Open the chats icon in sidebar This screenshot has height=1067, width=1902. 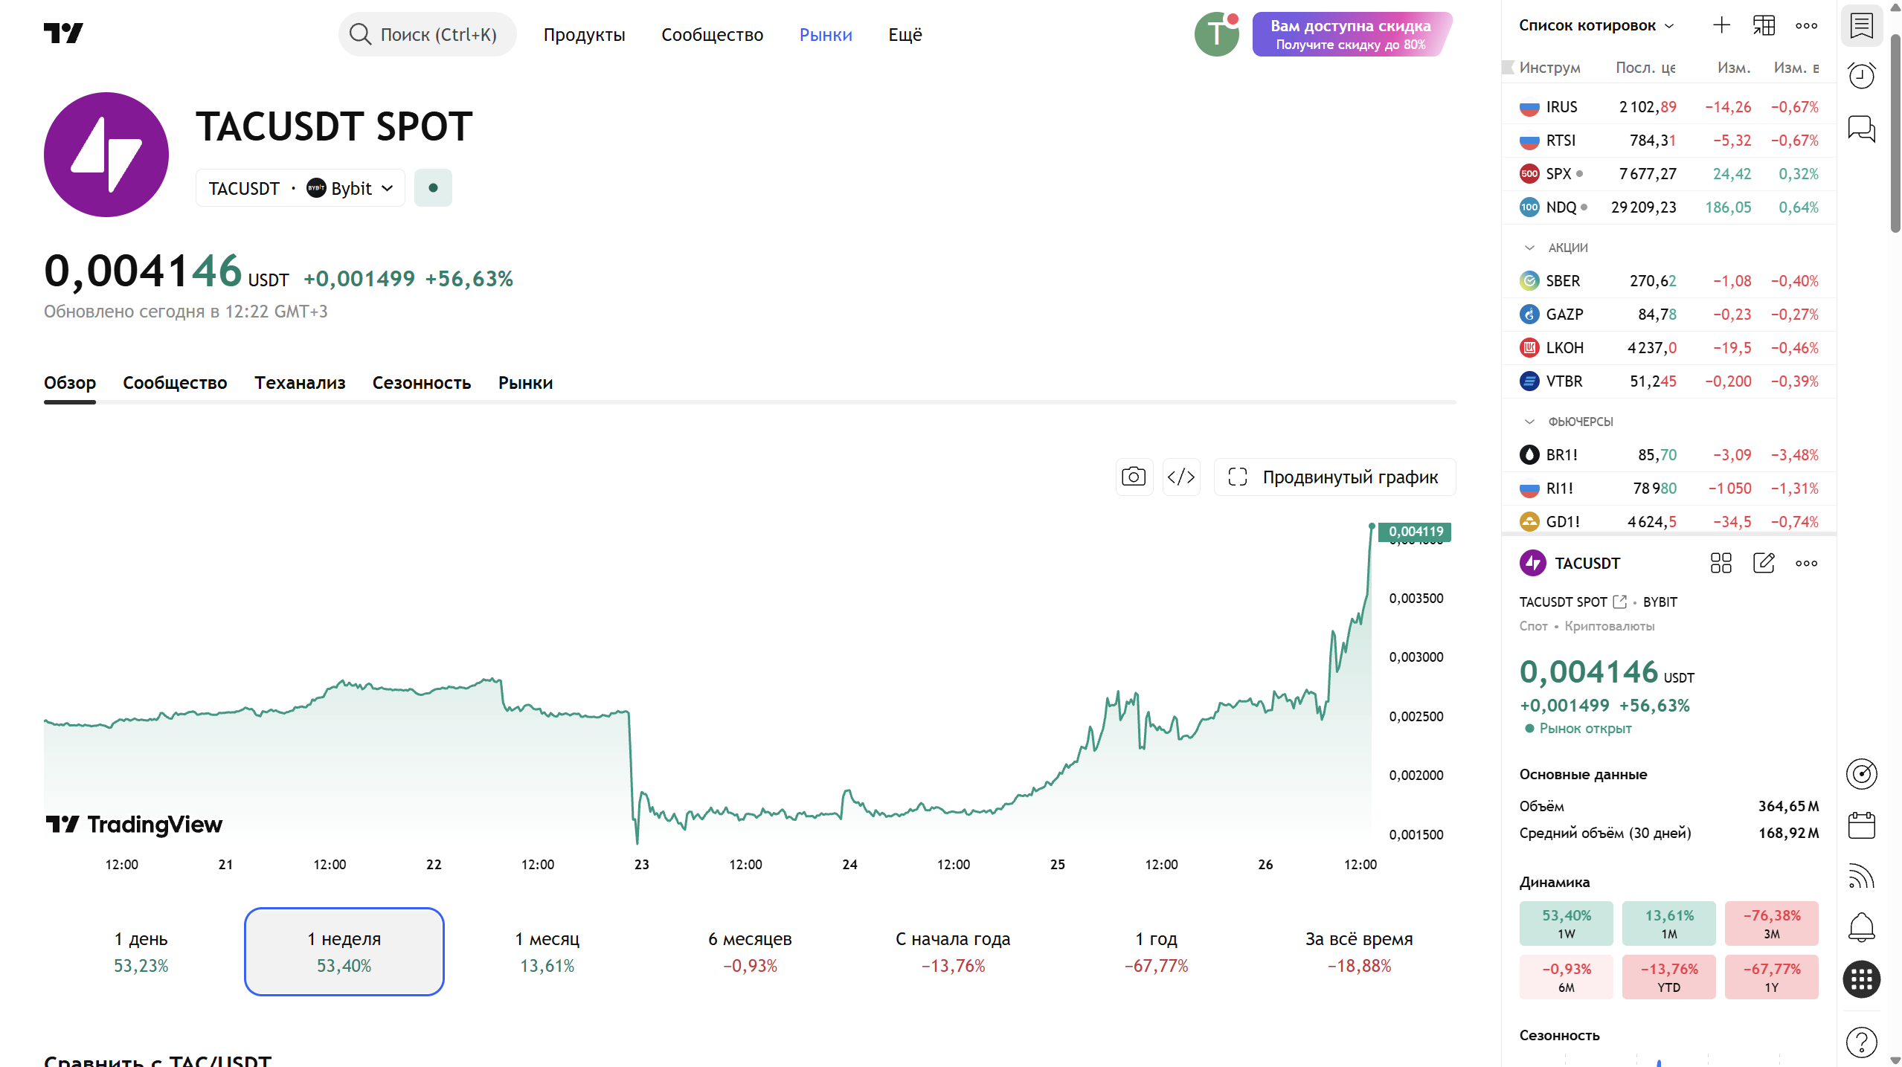(1861, 128)
